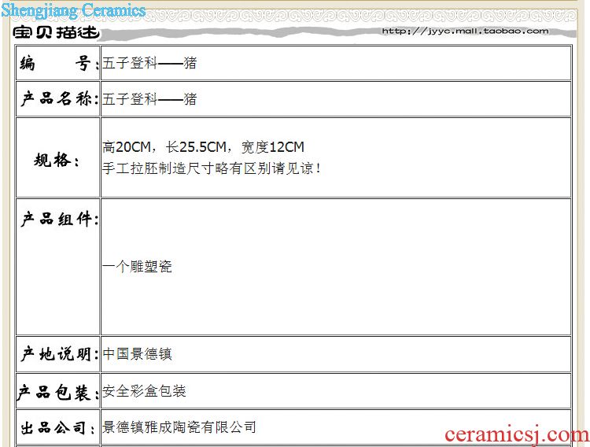The image size is (590, 447).
Task: Select the 一个雕塑瓷 component text
Action: (x=137, y=267)
